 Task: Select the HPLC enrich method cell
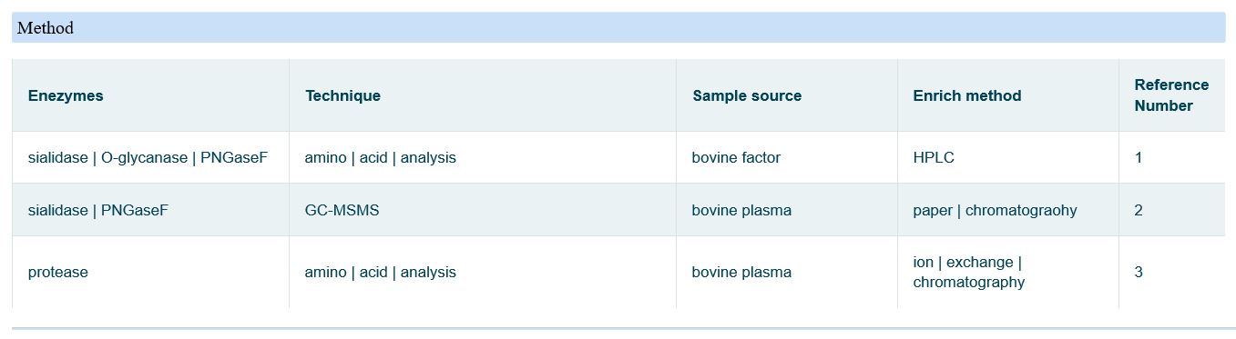click(934, 157)
